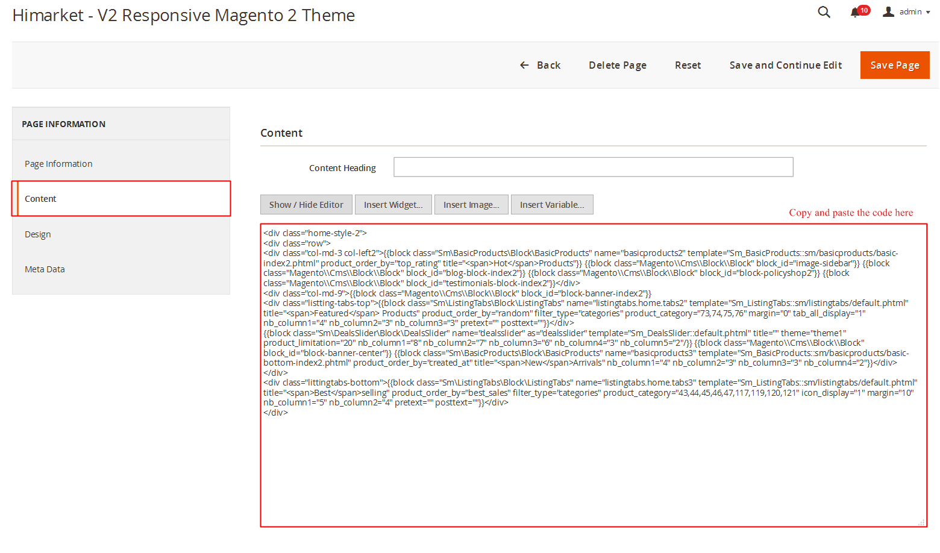
Task: Click inside the content code textarea
Action: coord(594,375)
